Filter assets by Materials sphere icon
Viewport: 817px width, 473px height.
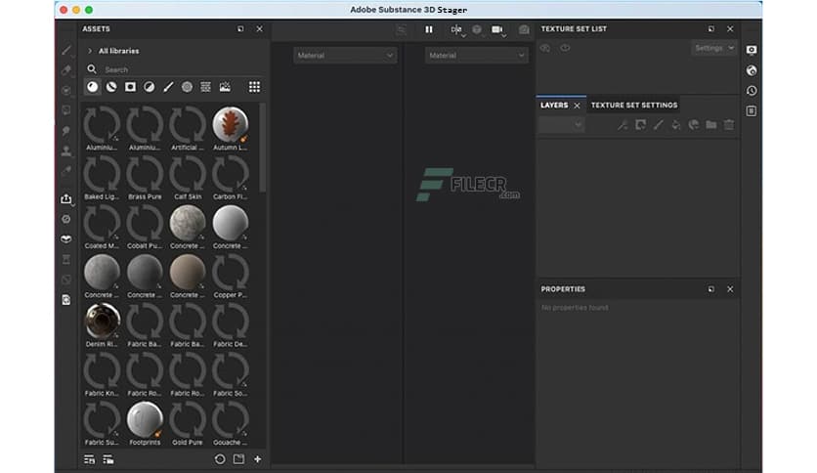click(92, 87)
